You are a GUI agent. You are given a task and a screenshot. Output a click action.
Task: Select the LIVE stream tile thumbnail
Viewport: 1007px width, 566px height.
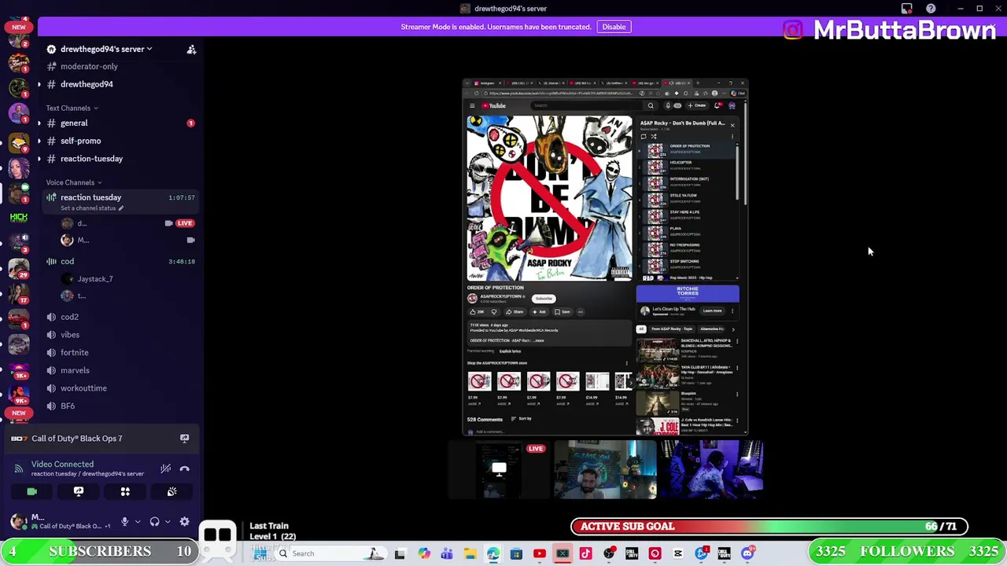tap(498, 470)
